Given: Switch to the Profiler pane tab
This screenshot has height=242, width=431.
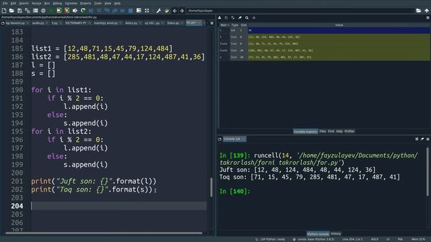Looking at the screenshot, I should (x=350, y=132).
